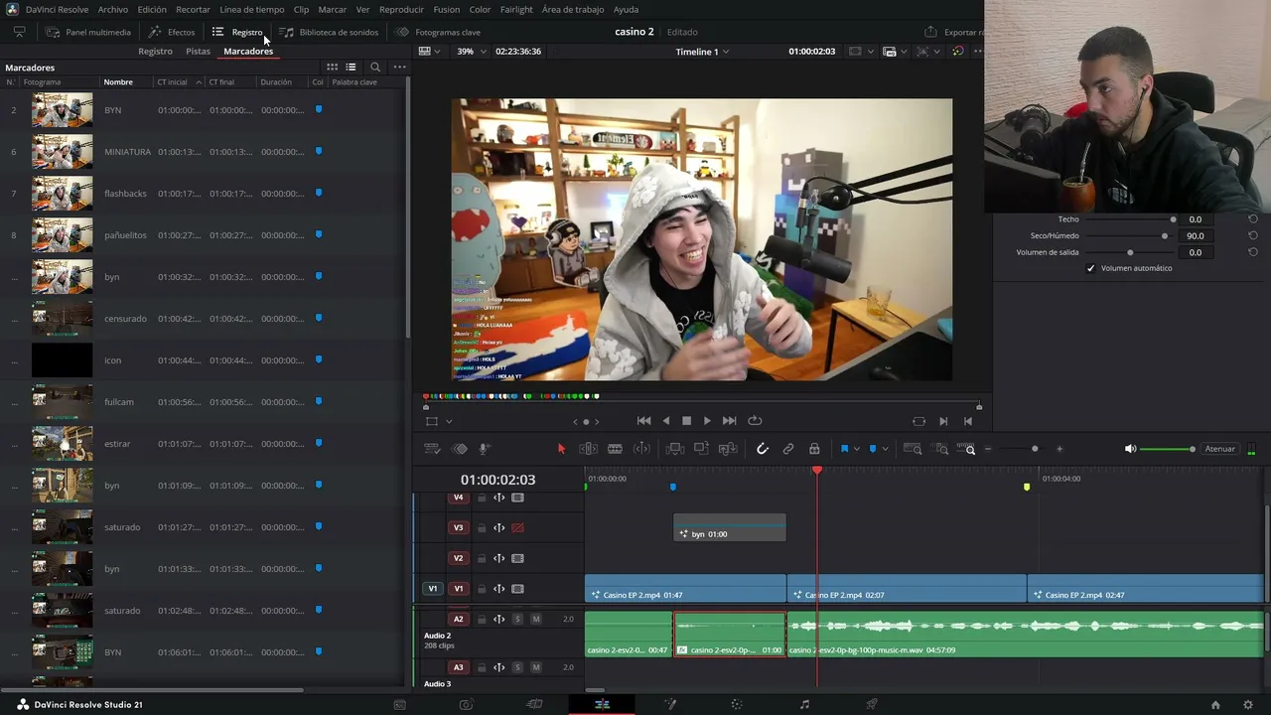Select the razor blade edit tool
The height and width of the screenshot is (715, 1271).
(615, 449)
